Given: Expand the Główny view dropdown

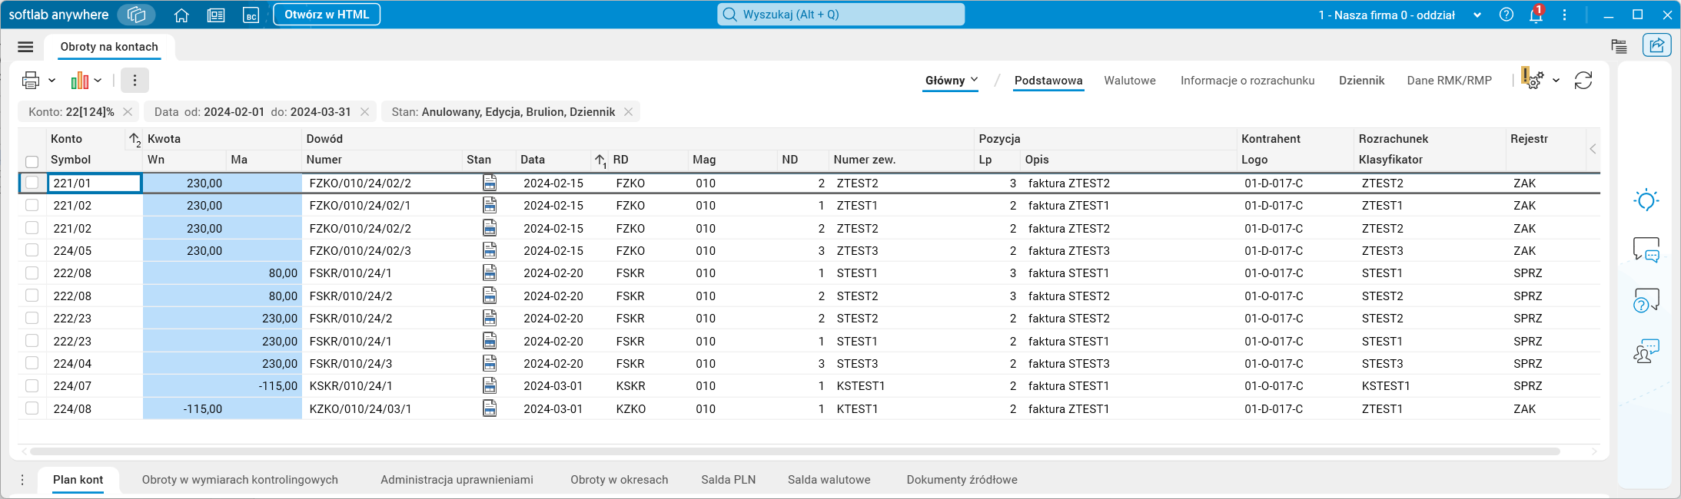Looking at the screenshot, I should pos(952,80).
